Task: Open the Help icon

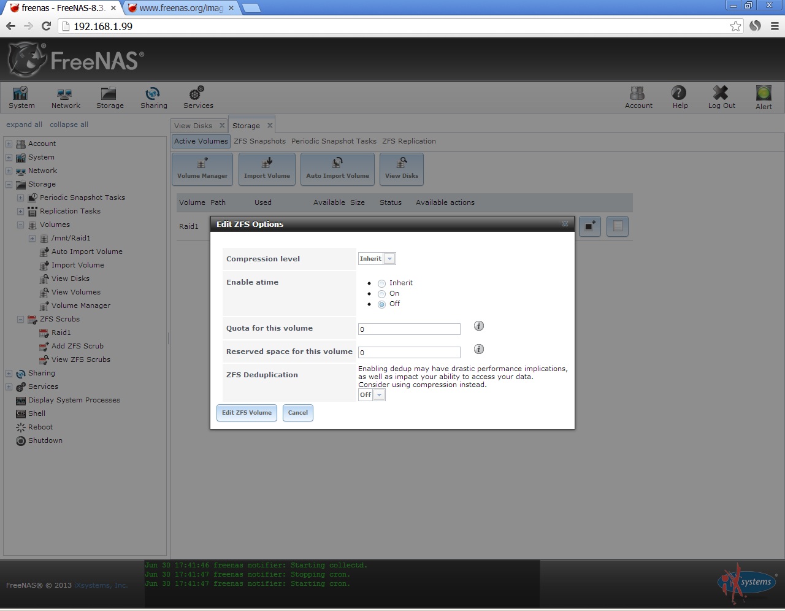Action: (679, 97)
